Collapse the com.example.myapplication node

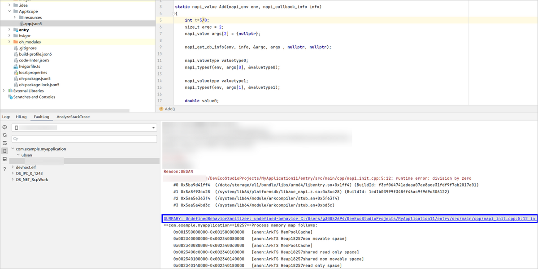[x=13, y=149]
